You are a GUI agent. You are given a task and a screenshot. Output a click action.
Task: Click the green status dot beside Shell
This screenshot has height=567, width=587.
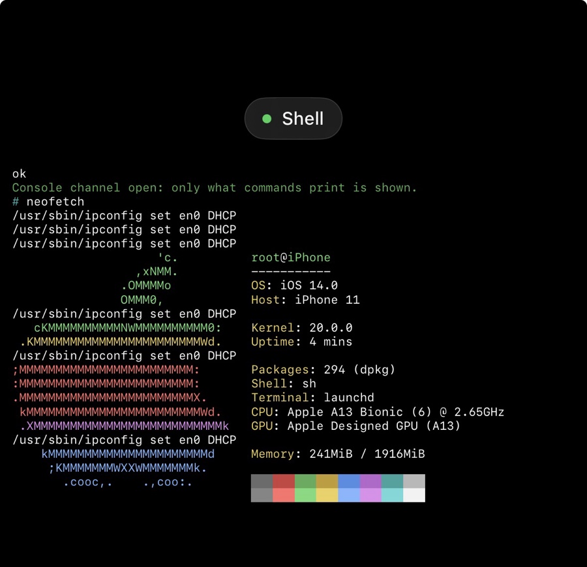tap(267, 119)
